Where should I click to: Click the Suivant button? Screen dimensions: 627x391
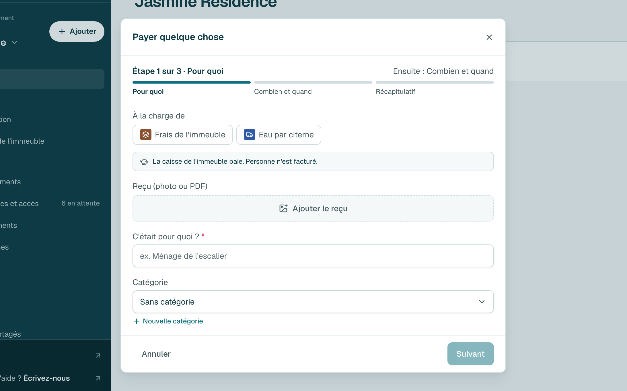point(470,354)
